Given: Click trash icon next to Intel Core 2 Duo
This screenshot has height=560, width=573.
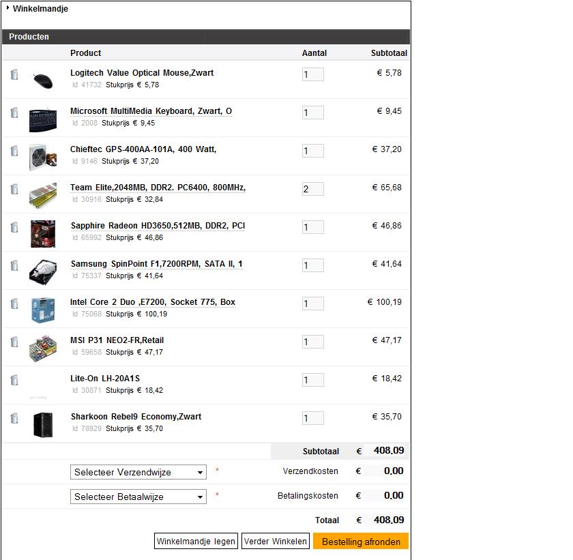Looking at the screenshot, I should pos(14,304).
